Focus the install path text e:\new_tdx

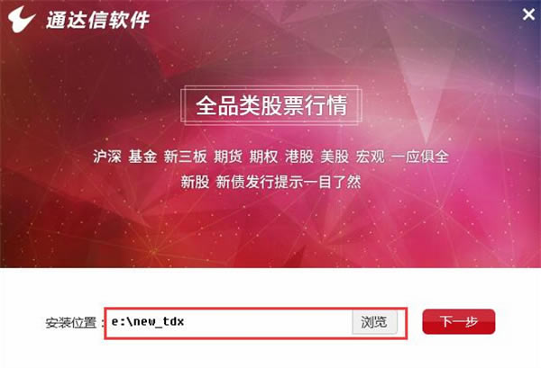pyautogui.click(x=148, y=321)
